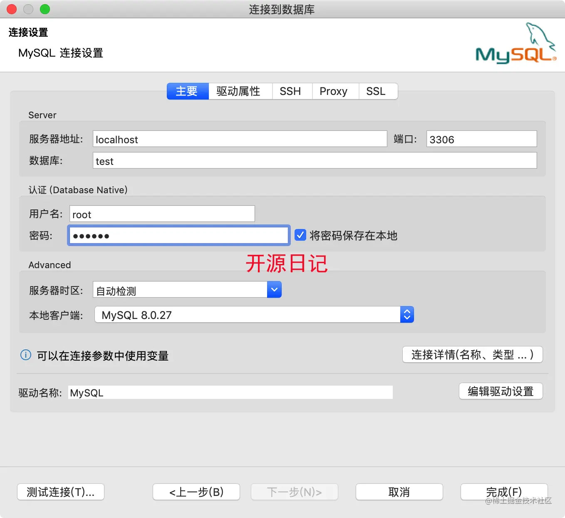Open the SSL tab

pos(378,91)
